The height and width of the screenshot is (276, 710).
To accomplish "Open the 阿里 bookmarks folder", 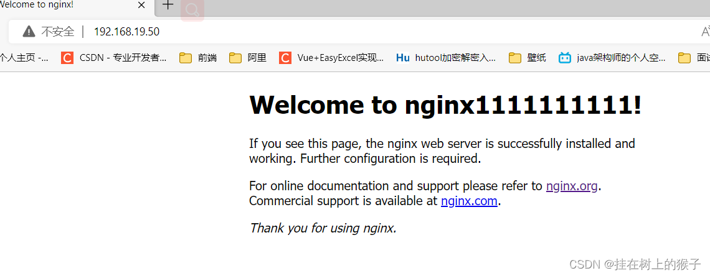I will (248, 58).
